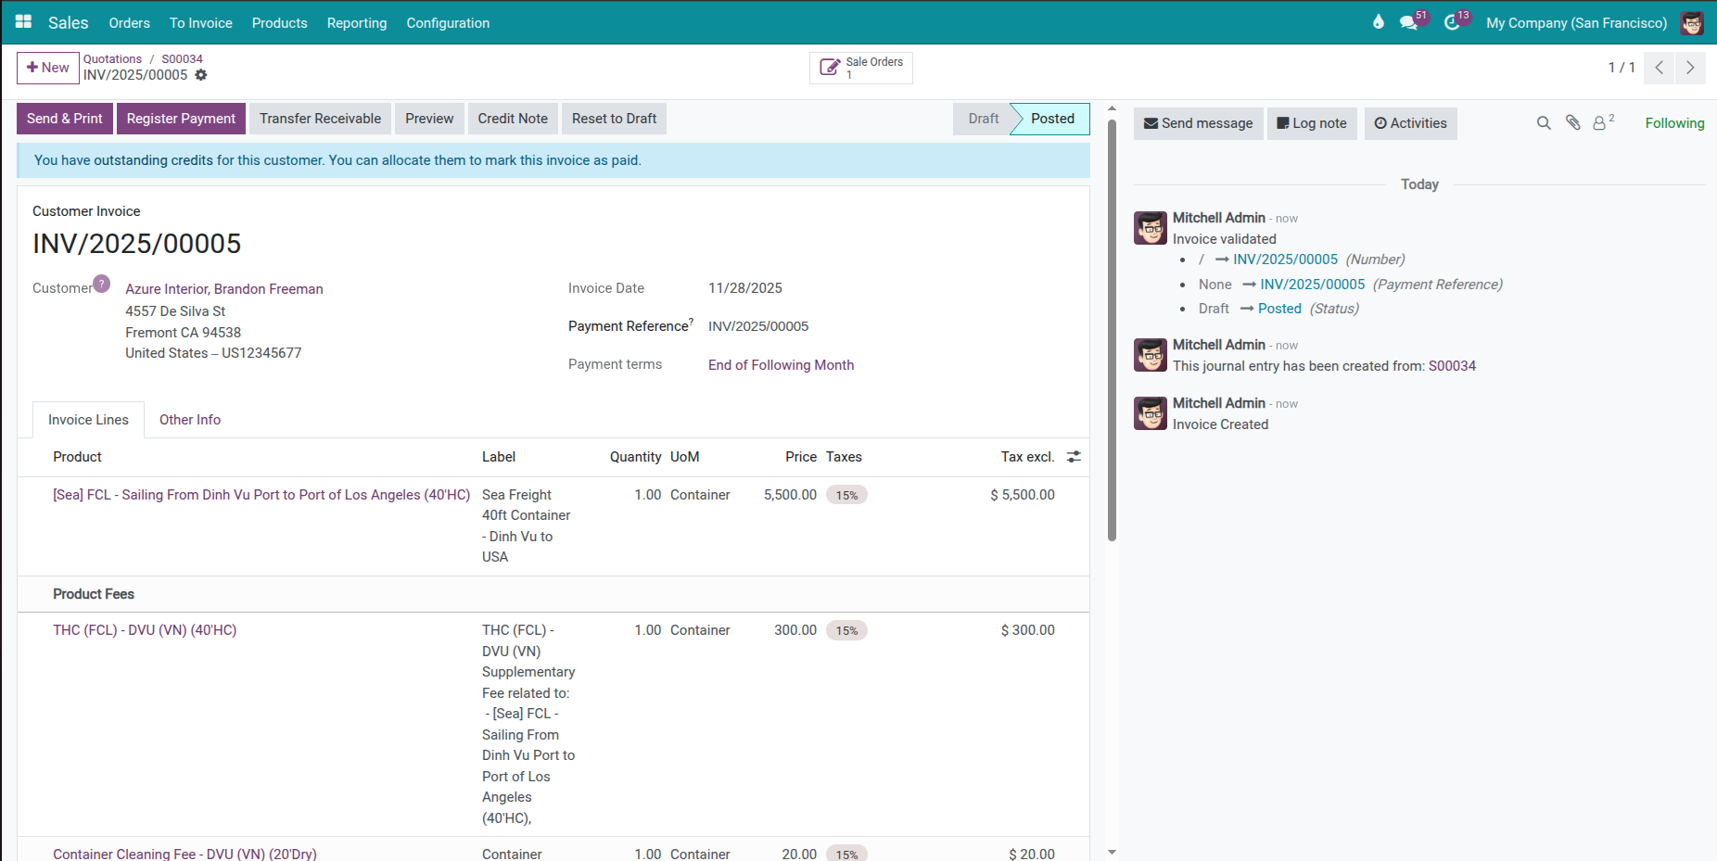
Task: Toggle optional columns on the invoice lines table
Action: tap(1073, 456)
